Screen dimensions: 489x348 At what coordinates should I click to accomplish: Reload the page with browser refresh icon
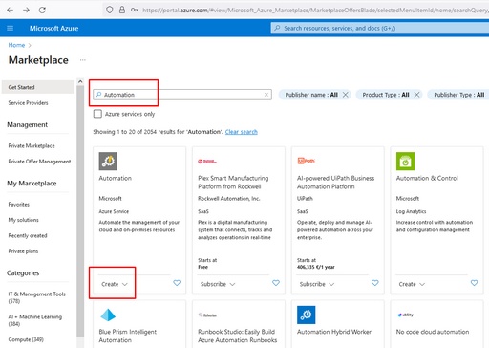tap(42, 10)
